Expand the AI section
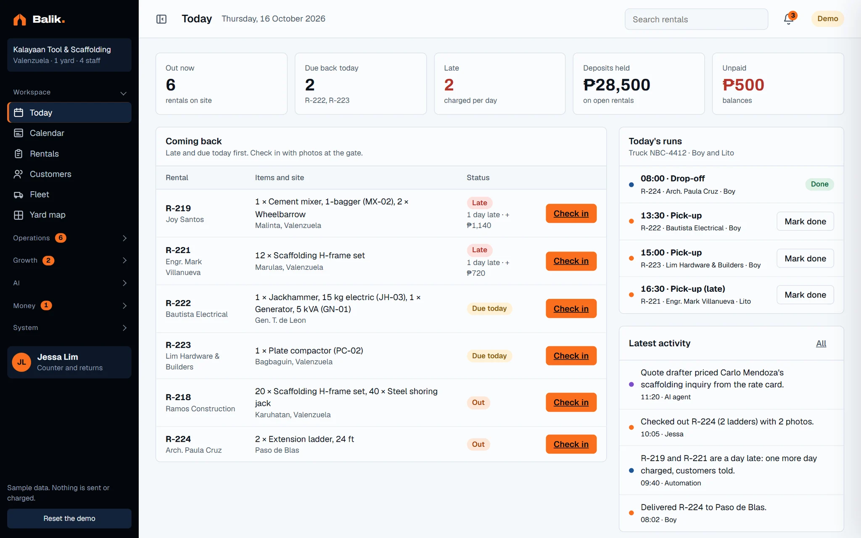Image resolution: width=861 pixels, height=538 pixels. click(x=69, y=283)
